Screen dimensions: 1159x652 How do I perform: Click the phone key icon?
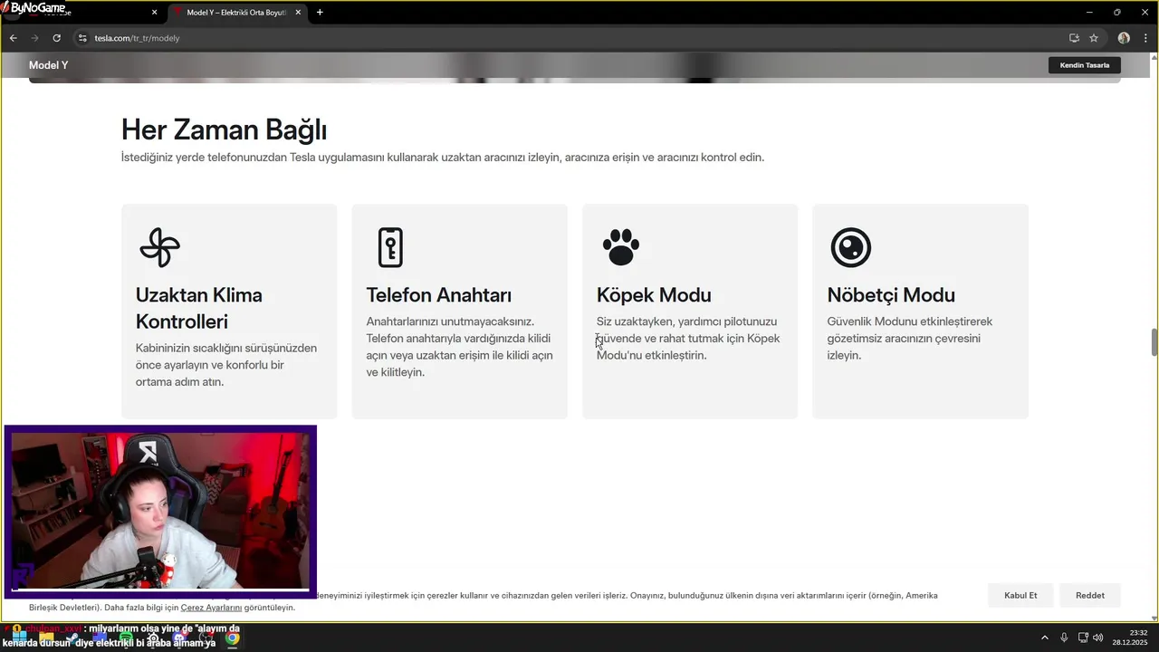[x=390, y=247]
